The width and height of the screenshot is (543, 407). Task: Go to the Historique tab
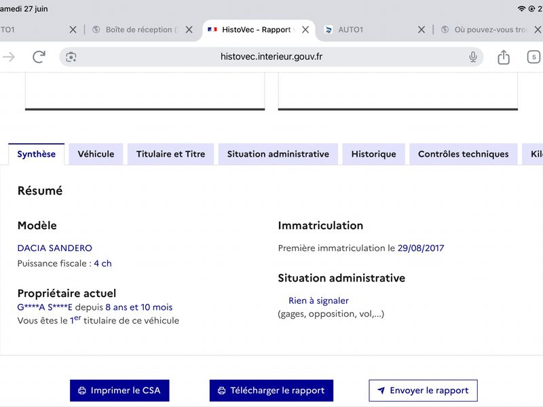tap(374, 154)
